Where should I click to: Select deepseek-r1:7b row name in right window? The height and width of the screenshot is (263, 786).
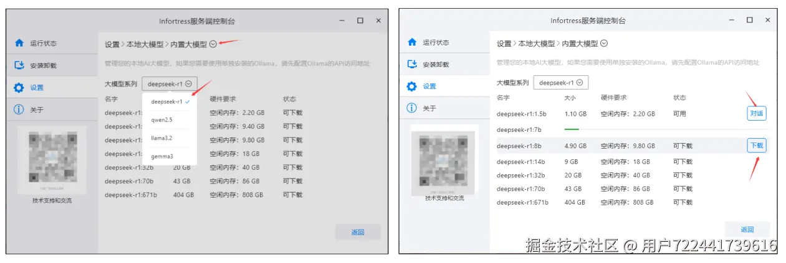pos(519,130)
